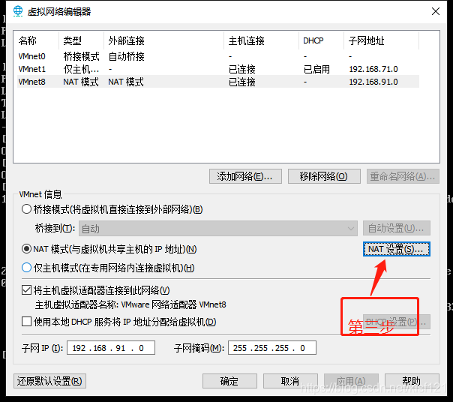The image size is (453, 402).
Task: Click the 子网 IP input field
Action: tap(111, 348)
